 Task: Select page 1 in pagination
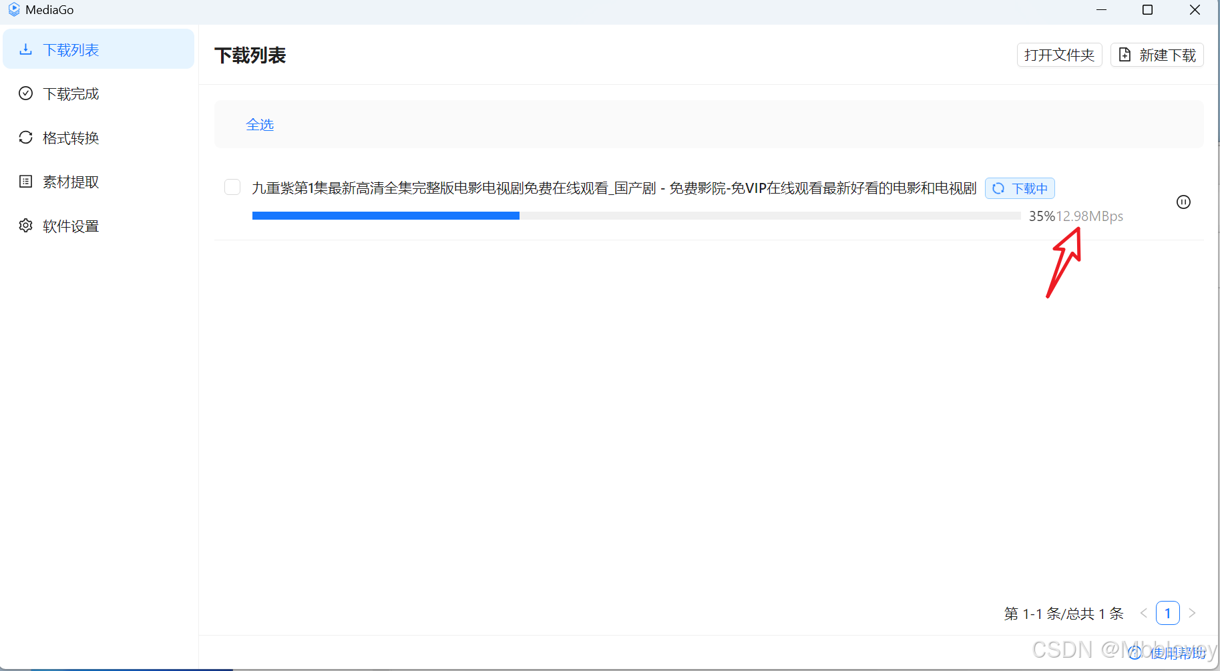click(1167, 613)
